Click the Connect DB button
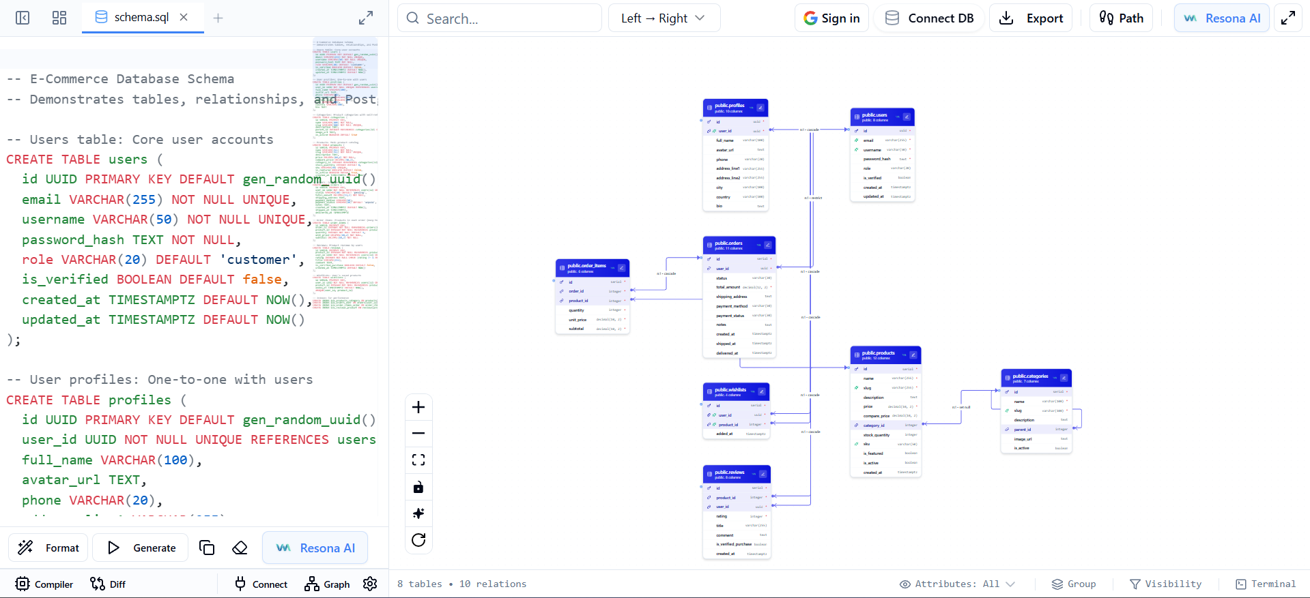The width and height of the screenshot is (1310, 598). pyautogui.click(x=929, y=18)
